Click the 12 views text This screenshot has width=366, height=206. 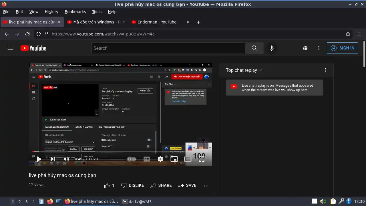37,185
